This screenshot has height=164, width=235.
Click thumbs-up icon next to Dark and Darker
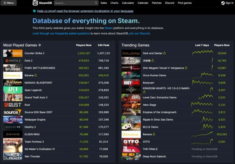click(165, 53)
